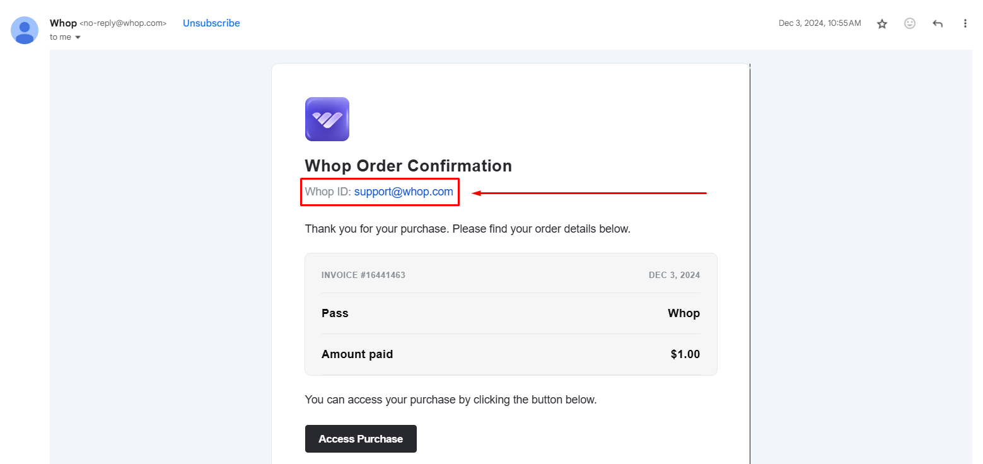983x464 pixels.
Task: Click the Amount paid row label
Action: [357, 354]
